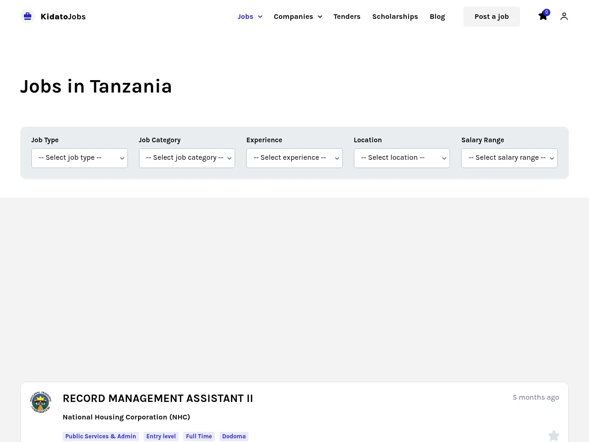The image size is (589, 442).
Task: Click the Dodoma location tag
Action: click(x=234, y=436)
